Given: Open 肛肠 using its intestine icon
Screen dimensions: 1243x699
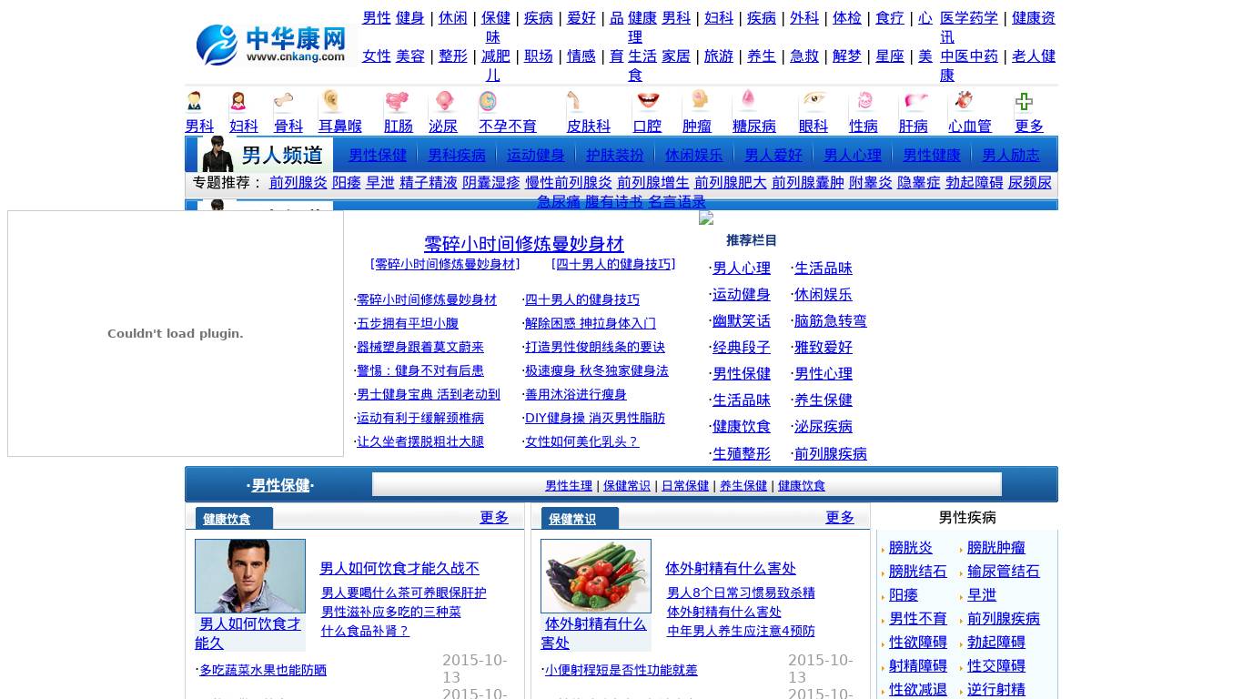Looking at the screenshot, I should click(x=398, y=100).
